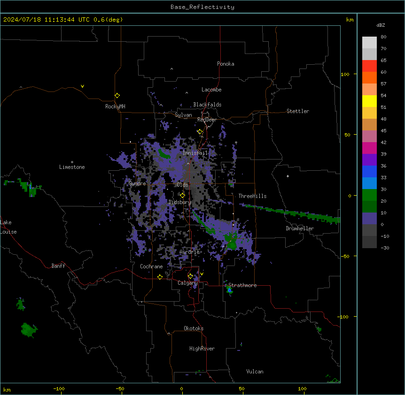Click the white asterisk above Limestone
405x395 pixels.
pyautogui.click(x=72, y=162)
